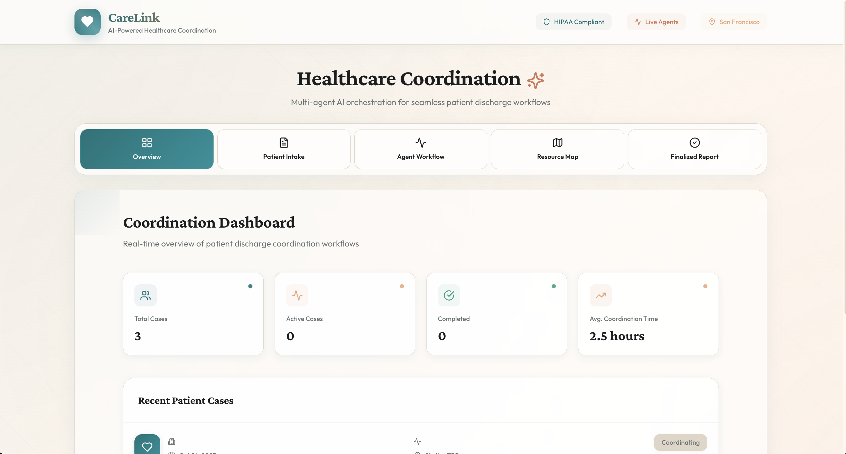The width and height of the screenshot is (846, 454).
Task: Go to the Finalized Report tab
Action: [695, 149]
